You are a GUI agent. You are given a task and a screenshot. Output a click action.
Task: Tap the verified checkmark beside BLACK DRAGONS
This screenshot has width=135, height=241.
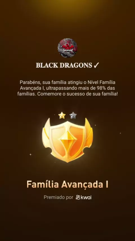96,66
